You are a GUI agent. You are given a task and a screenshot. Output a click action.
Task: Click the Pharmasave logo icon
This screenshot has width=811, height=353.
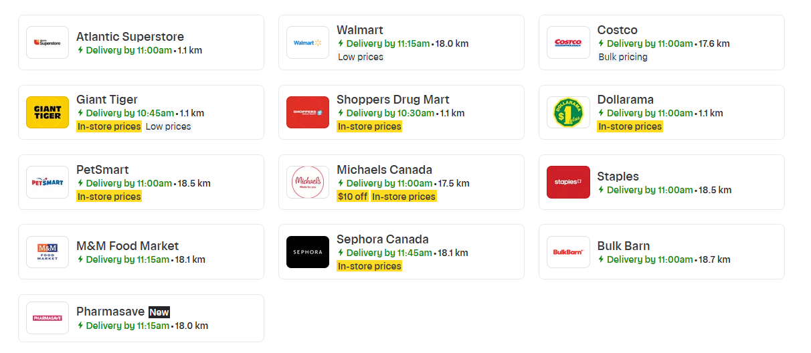(x=48, y=318)
